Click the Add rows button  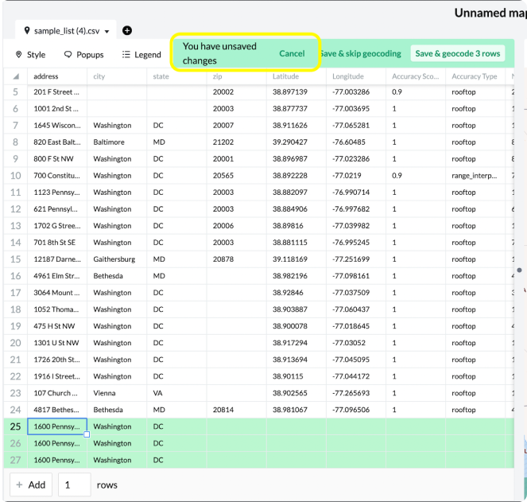coord(31,484)
